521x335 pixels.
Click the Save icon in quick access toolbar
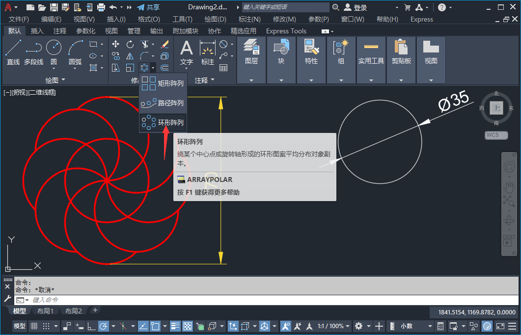coord(54,7)
